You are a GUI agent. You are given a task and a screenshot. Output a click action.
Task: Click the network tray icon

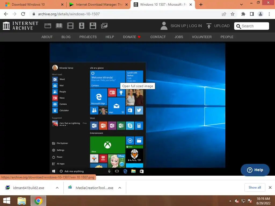tap(243, 201)
